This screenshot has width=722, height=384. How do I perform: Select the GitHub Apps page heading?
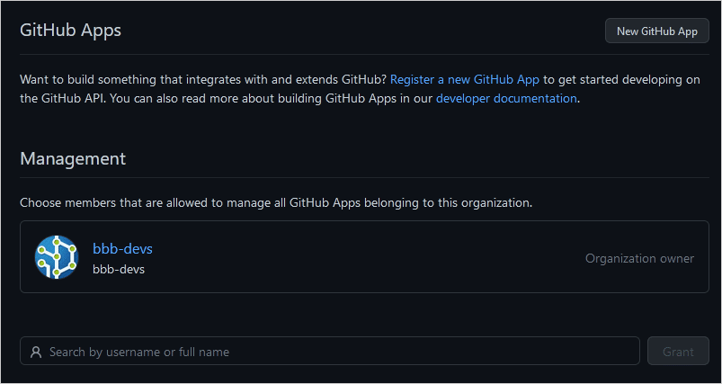pyautogui.click(x=70, y=31)
